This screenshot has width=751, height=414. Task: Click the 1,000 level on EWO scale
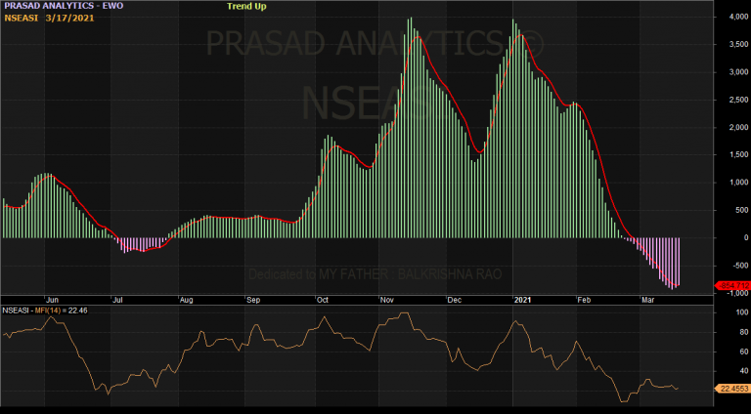coord(739,183)
